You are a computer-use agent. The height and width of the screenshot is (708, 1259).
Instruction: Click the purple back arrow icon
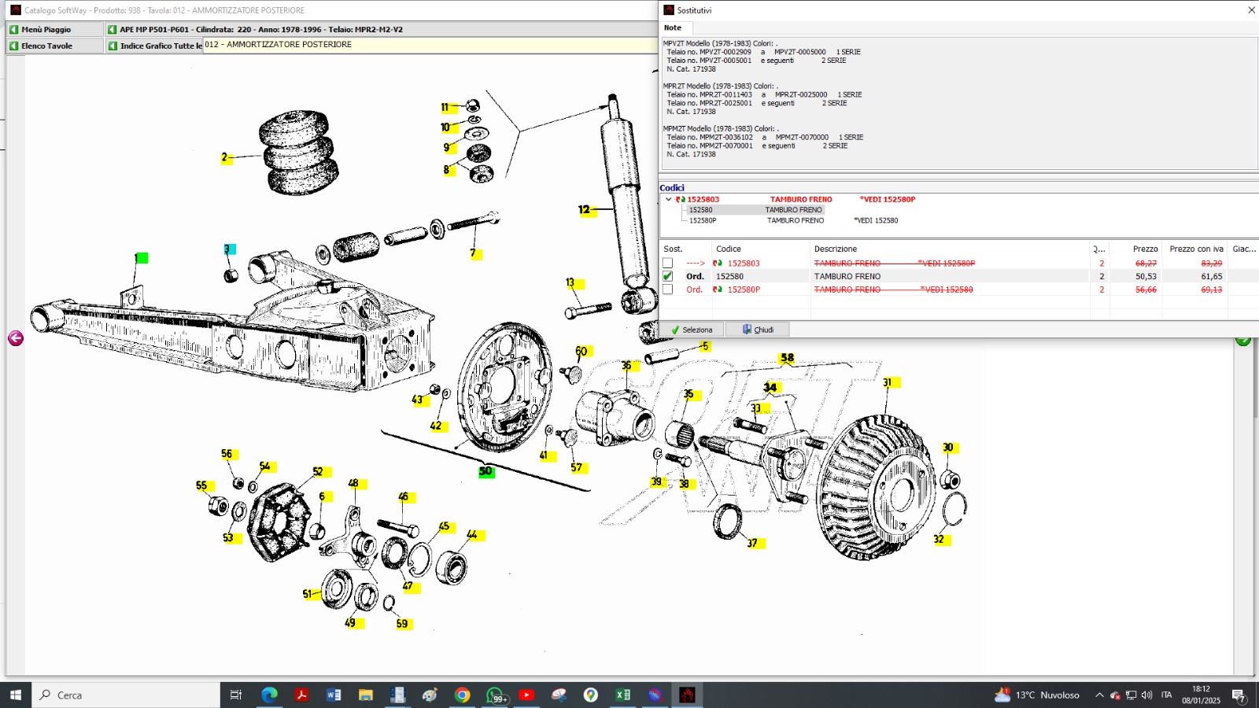pyautogui.click(x=16, y=338)
